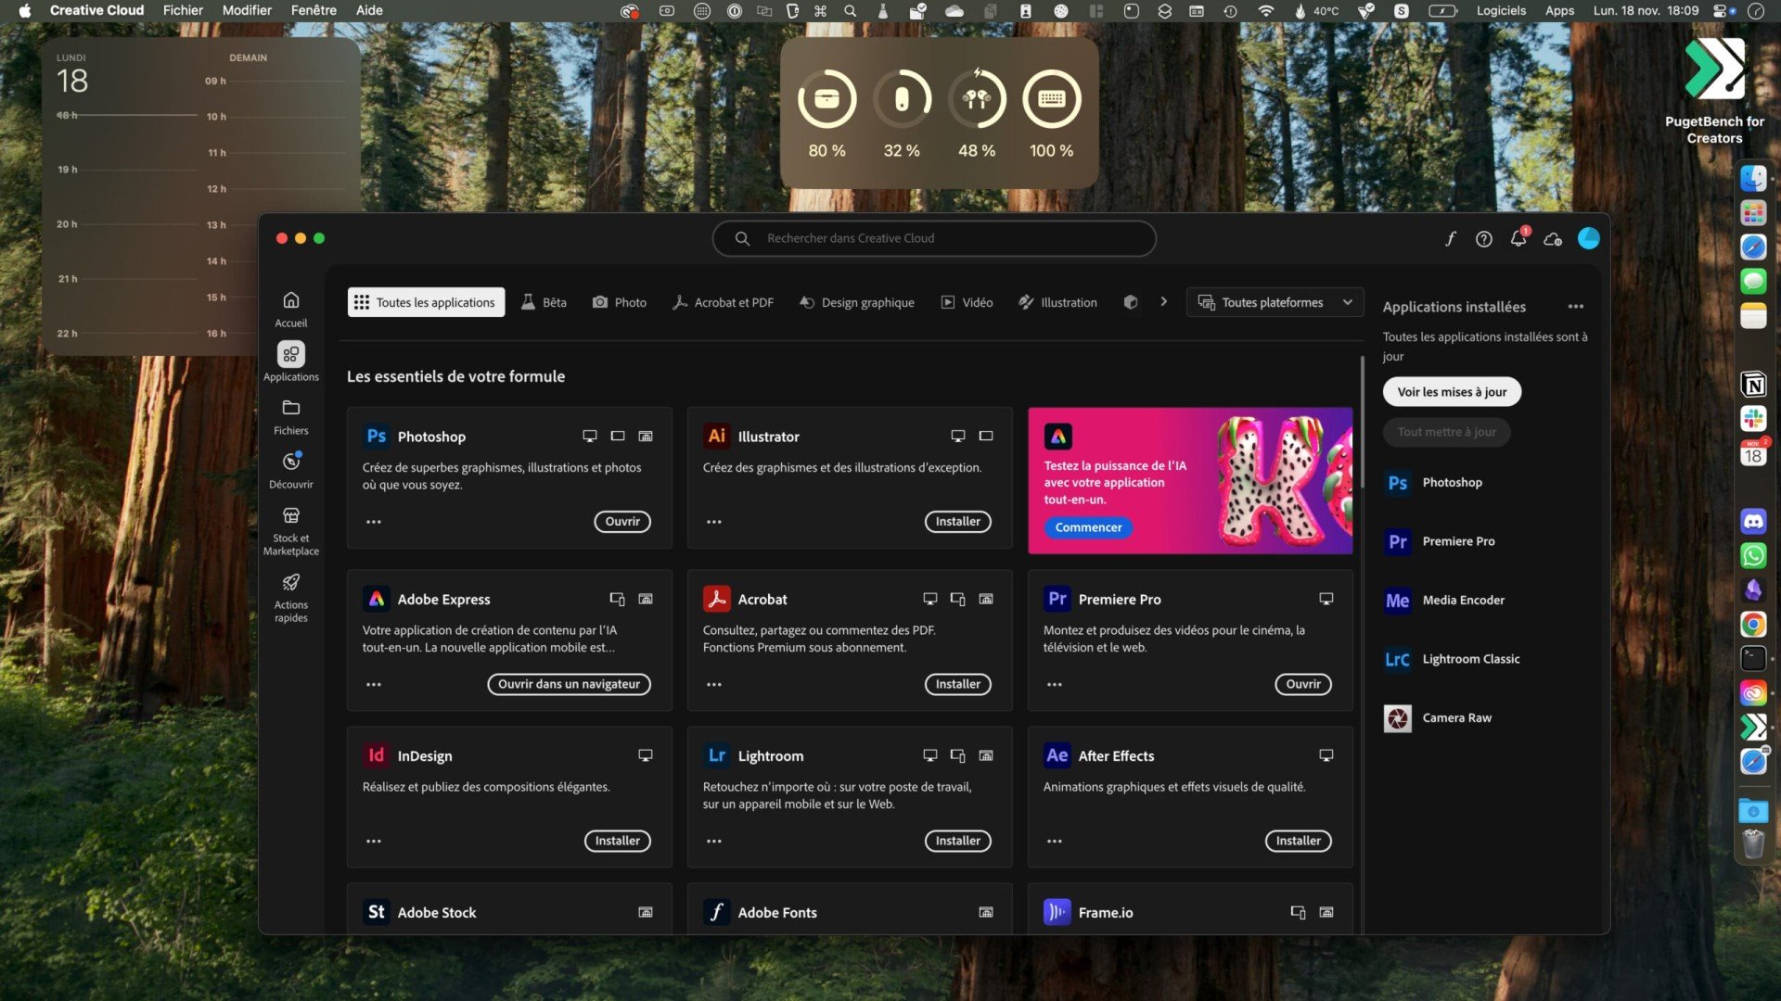Click the Photoshop app icon in the essentials card
The width and height of the screenshot is (1781, 1001).
pos(376,436)
